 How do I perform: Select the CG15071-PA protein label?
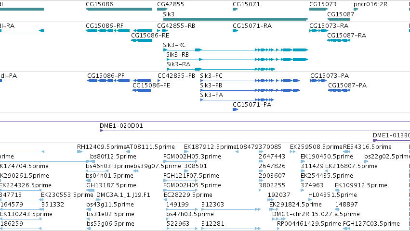[x=252, y=105]
